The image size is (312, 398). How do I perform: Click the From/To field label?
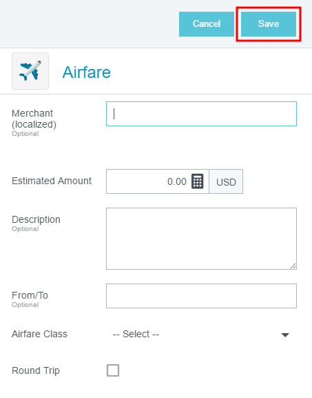coord(30,295)
